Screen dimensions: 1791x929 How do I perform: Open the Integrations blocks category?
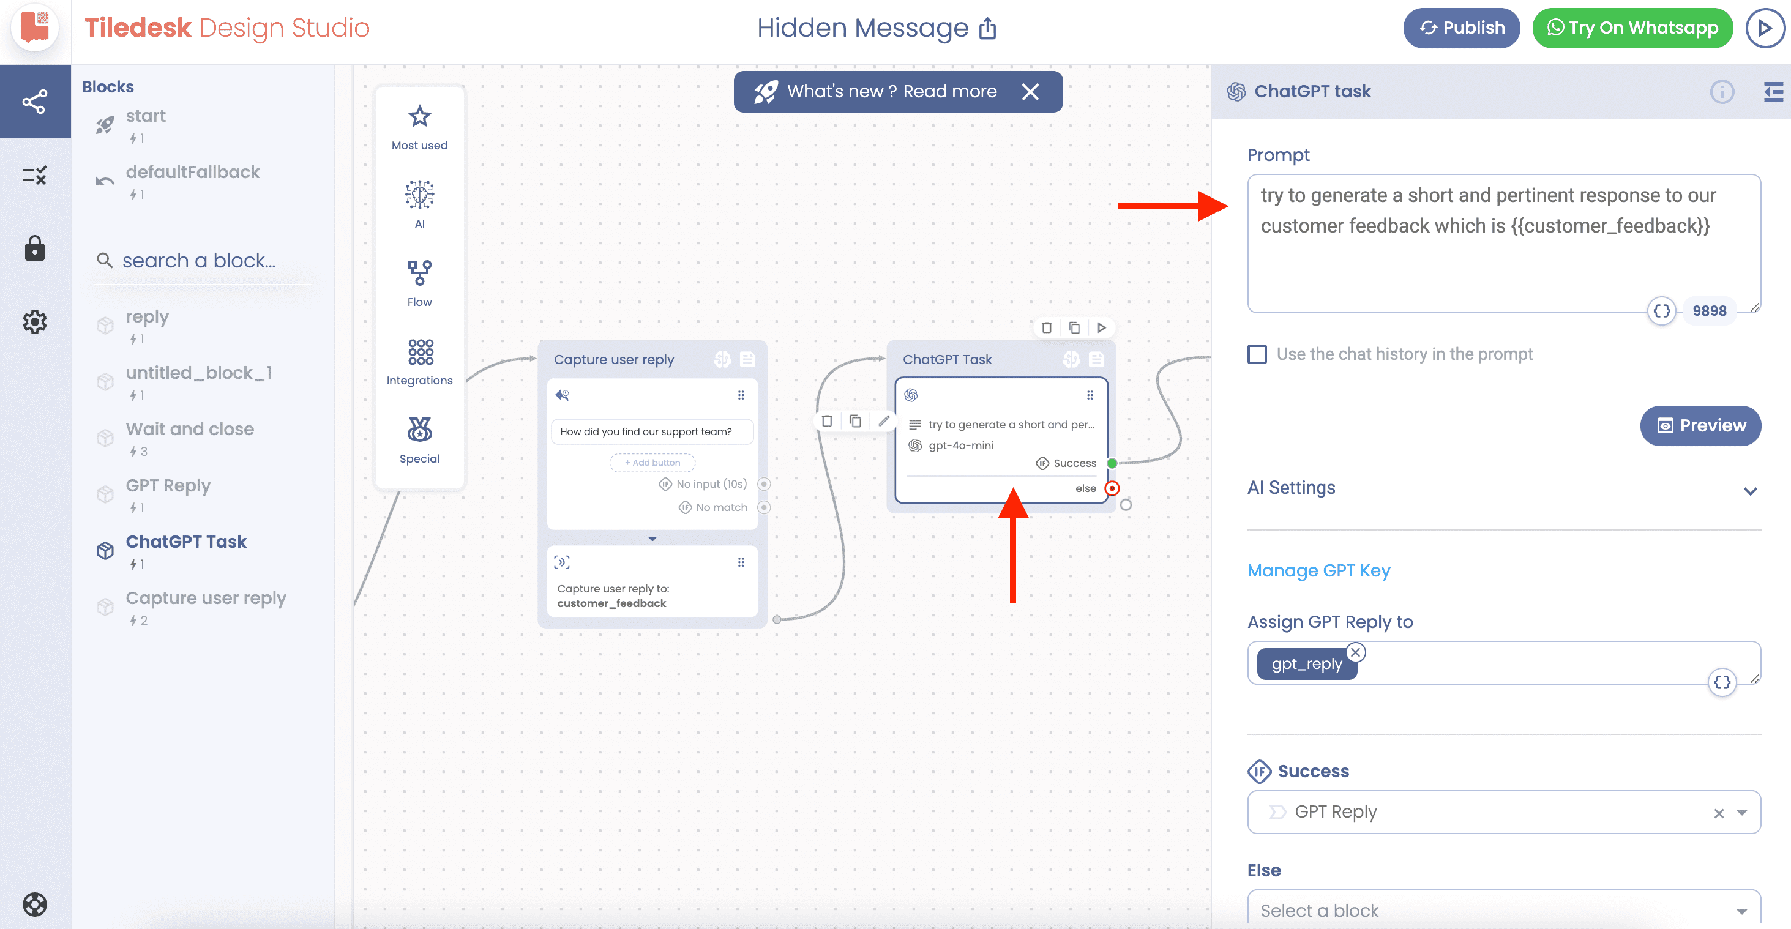(x=419, y=362)
